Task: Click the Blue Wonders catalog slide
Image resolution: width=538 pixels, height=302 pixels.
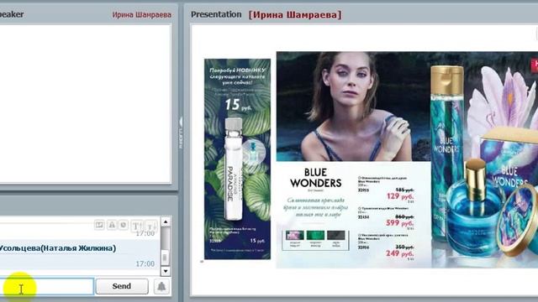Action: pyautogui.click(x=407, y=159)
